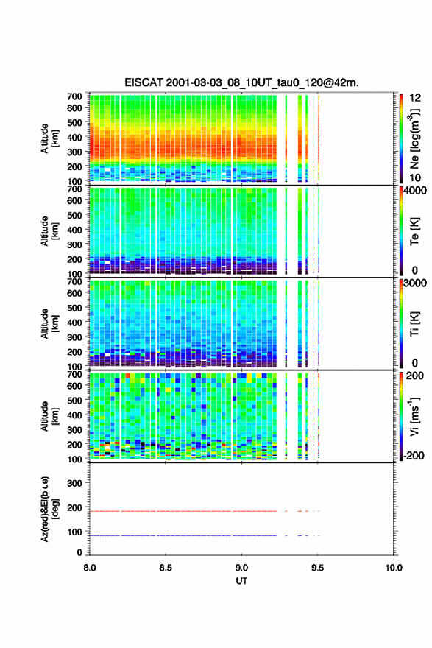Click the 8.5 UT tick label
432x648 pixels.
click(166, 568)
